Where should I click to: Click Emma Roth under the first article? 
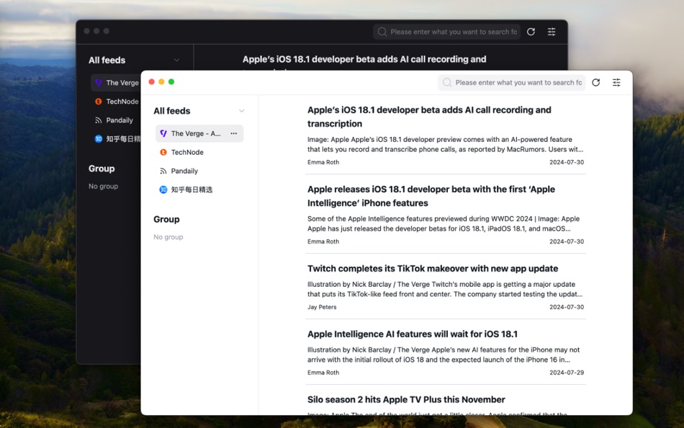pyautogui.click(x=323, y=162)
